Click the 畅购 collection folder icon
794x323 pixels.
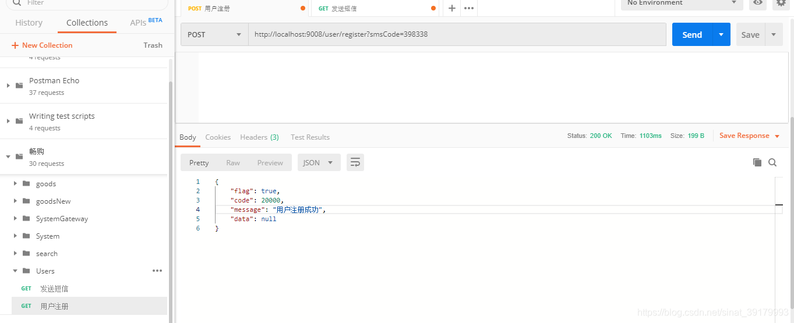[19, 157]
